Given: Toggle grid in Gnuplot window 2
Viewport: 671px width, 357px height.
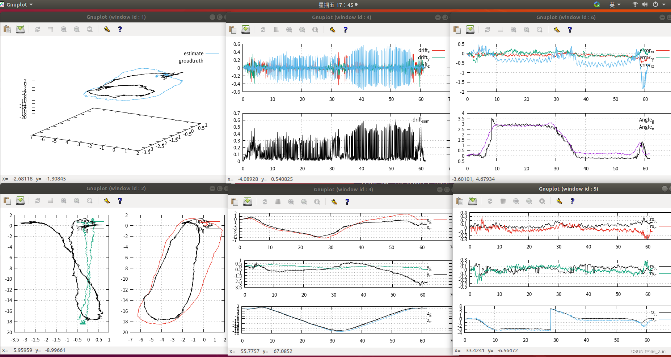Looking at the screenshot, I should pyautogui.click(x=51, y=201).
